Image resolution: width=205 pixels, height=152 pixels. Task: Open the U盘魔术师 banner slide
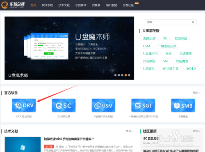(69, 48)
